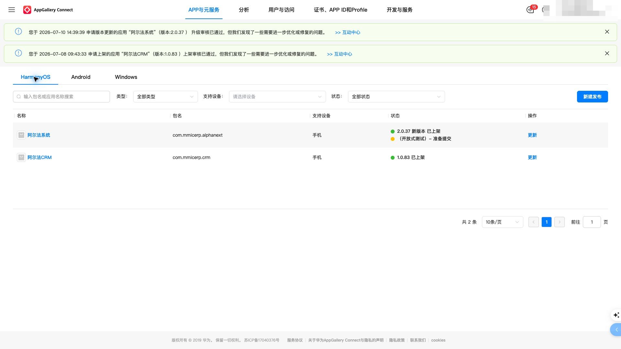Click 更新 for 阿尔法CRM
The width and height of the screenshot is (621, 349).
click(532, 157)
